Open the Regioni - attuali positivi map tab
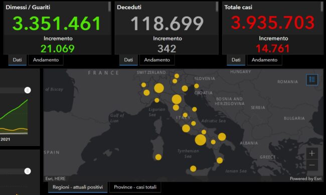 78,187
